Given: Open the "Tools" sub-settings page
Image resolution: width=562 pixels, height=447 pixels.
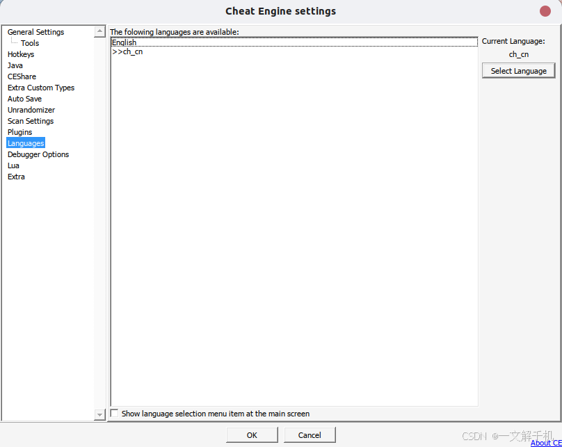Looking at the screenshot, I should pos(29,43).
